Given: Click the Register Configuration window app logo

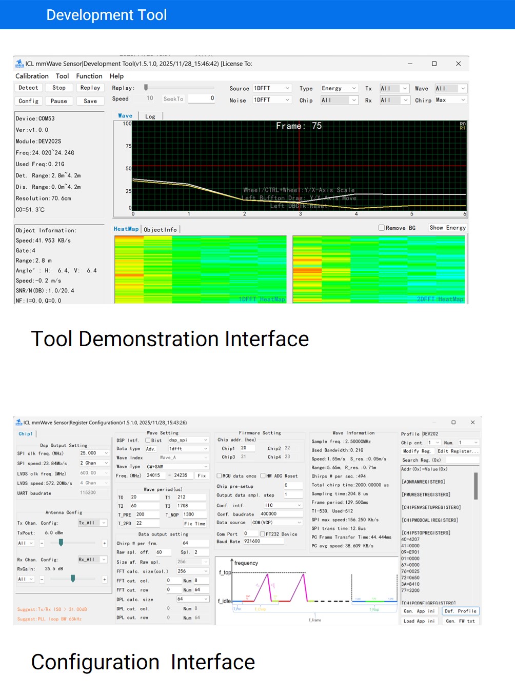Looking at the screenshot, I should pyautogui.click(x=19, y=423).
